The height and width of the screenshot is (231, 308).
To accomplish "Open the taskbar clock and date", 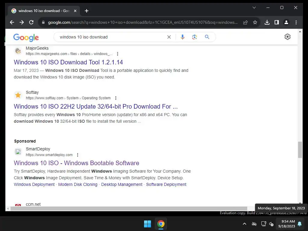I will click(287, 224).
